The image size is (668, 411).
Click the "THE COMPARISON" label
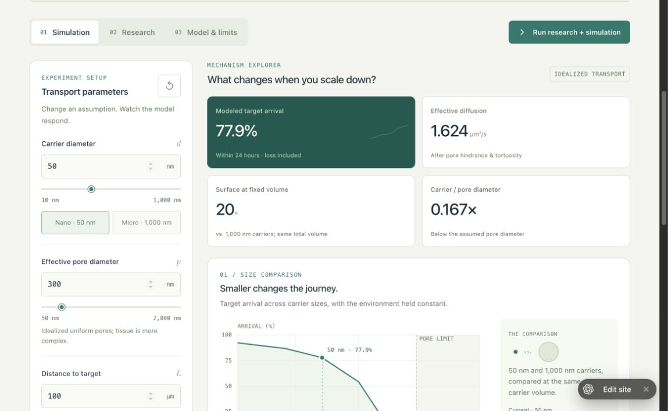pos(533,334)
